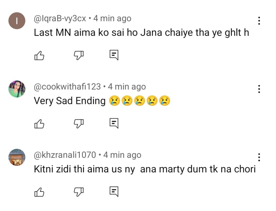Click the 'I' avatar of IqraB
276x211 pixels.
pos(17,21)
